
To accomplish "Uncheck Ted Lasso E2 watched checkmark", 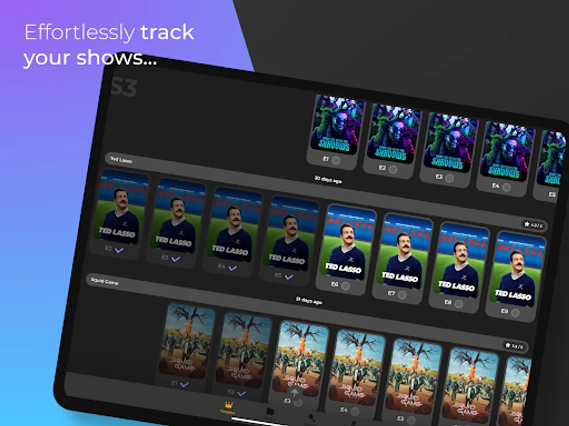I will pos(119,250).
